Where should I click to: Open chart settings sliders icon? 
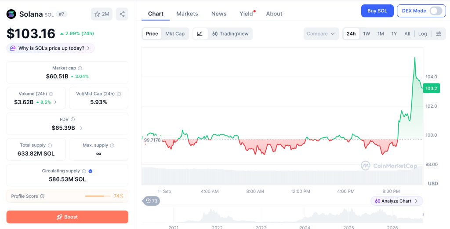point(439,33)
